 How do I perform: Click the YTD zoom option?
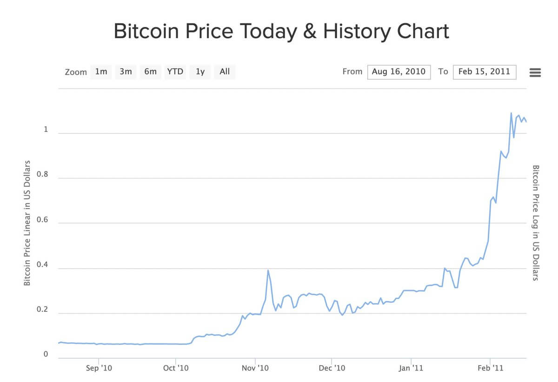(175, 72)
